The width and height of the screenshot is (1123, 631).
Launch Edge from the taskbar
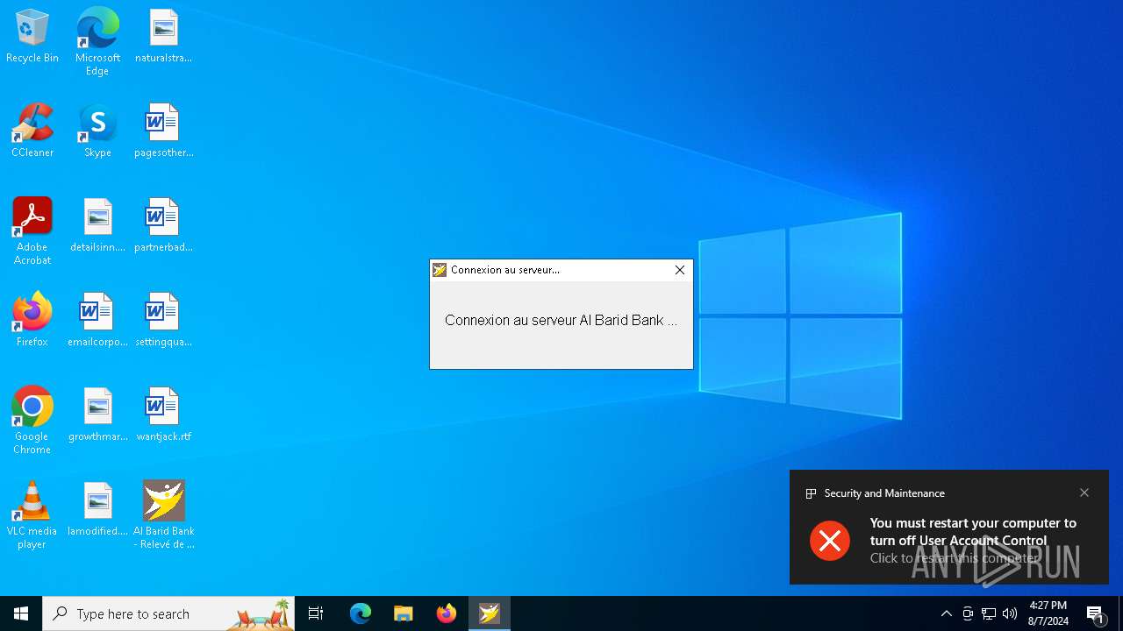[361, 613]
